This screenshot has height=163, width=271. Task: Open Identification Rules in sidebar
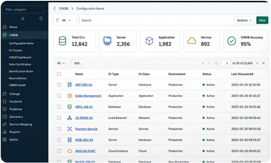21,71
